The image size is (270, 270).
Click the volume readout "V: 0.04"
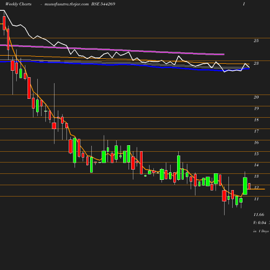click(260, 222)
